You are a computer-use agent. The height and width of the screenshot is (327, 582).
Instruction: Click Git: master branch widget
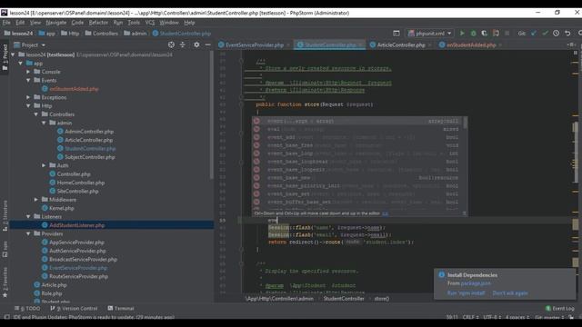549,317
